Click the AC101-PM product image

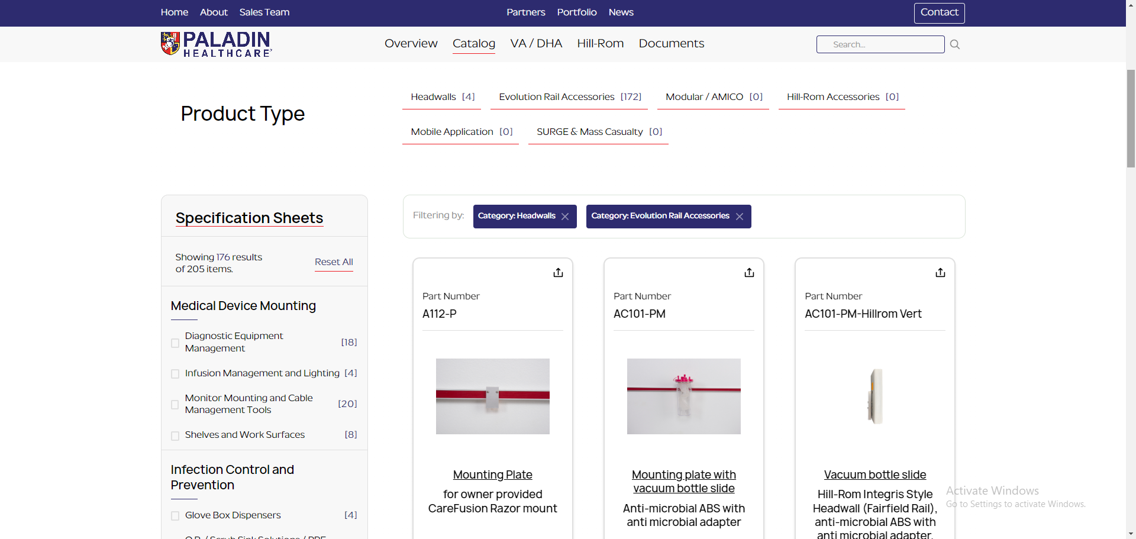click(684, 396)
